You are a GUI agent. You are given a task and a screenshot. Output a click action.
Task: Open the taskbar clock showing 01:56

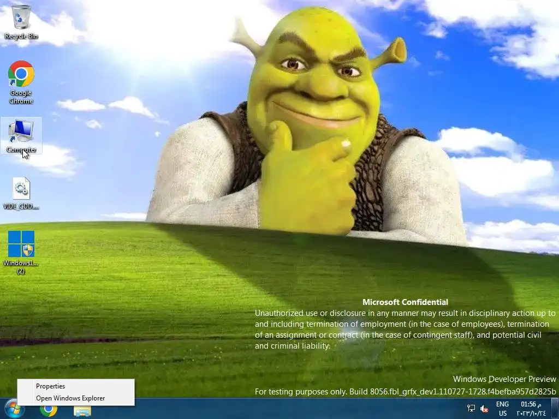[531, 409]
